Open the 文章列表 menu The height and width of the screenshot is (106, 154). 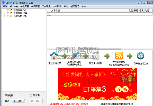pos(57,6)
